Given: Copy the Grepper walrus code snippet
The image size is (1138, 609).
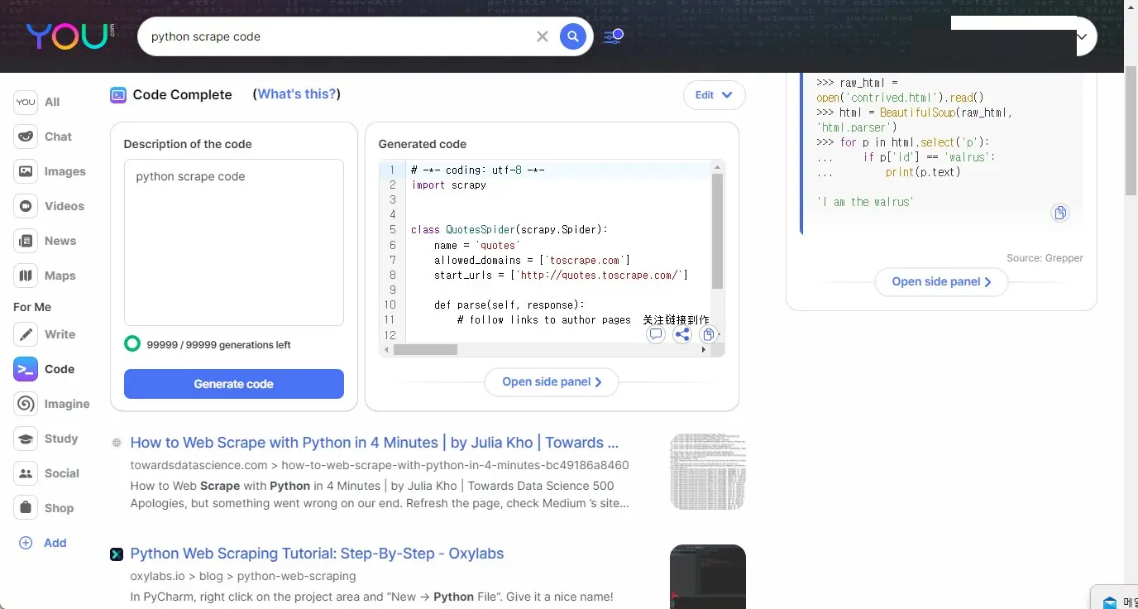Looking at the screenshot, I should pos(1059,213).
